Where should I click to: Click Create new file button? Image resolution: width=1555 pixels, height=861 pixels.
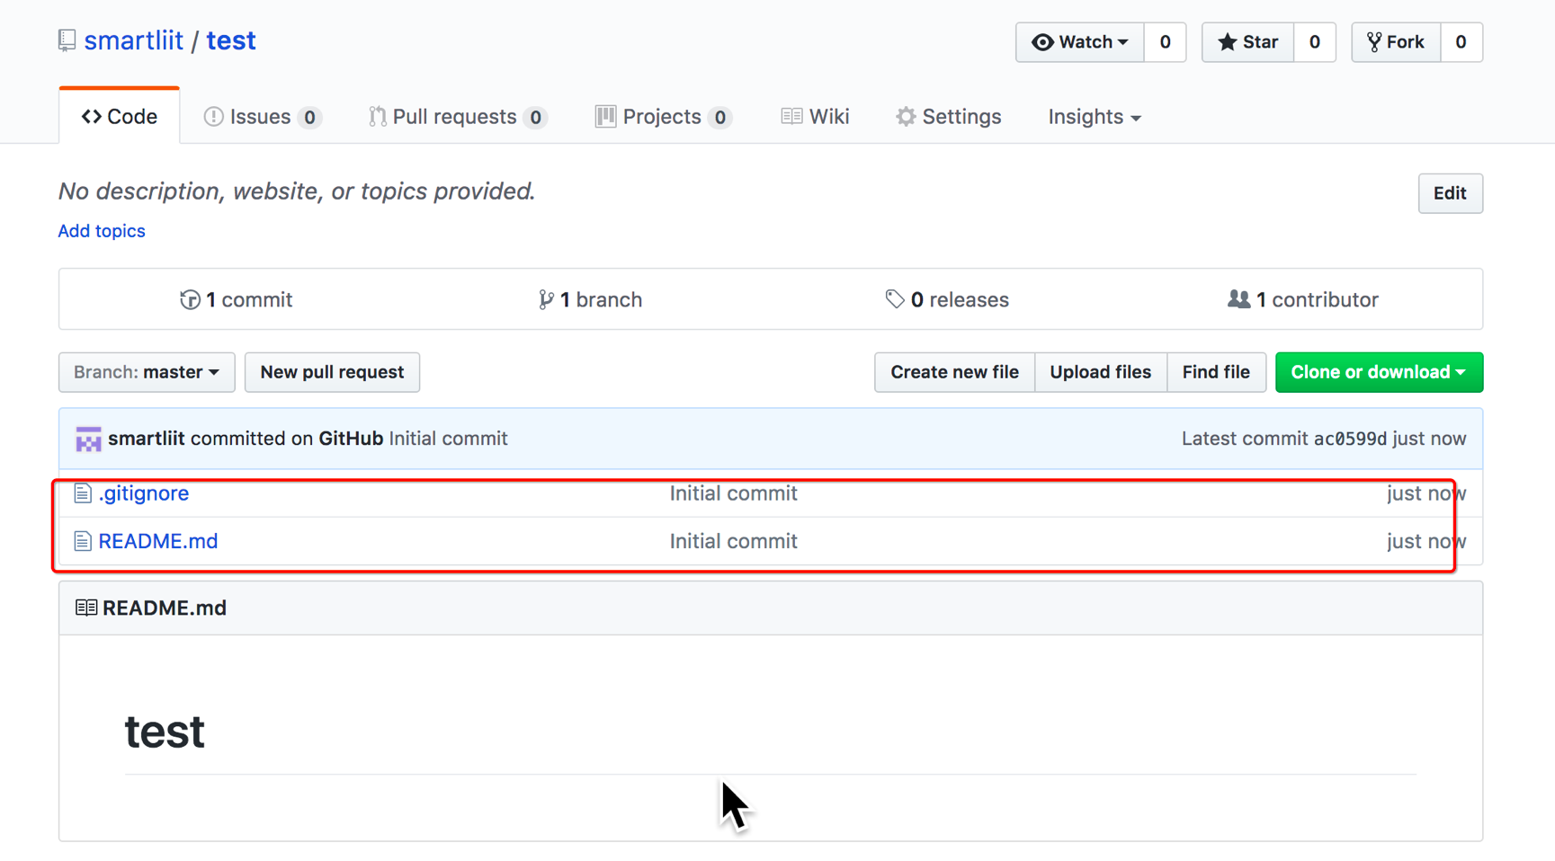(954, 372)
